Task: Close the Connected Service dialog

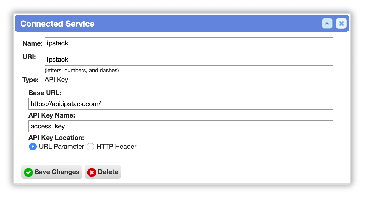Action: coord(341,24)
